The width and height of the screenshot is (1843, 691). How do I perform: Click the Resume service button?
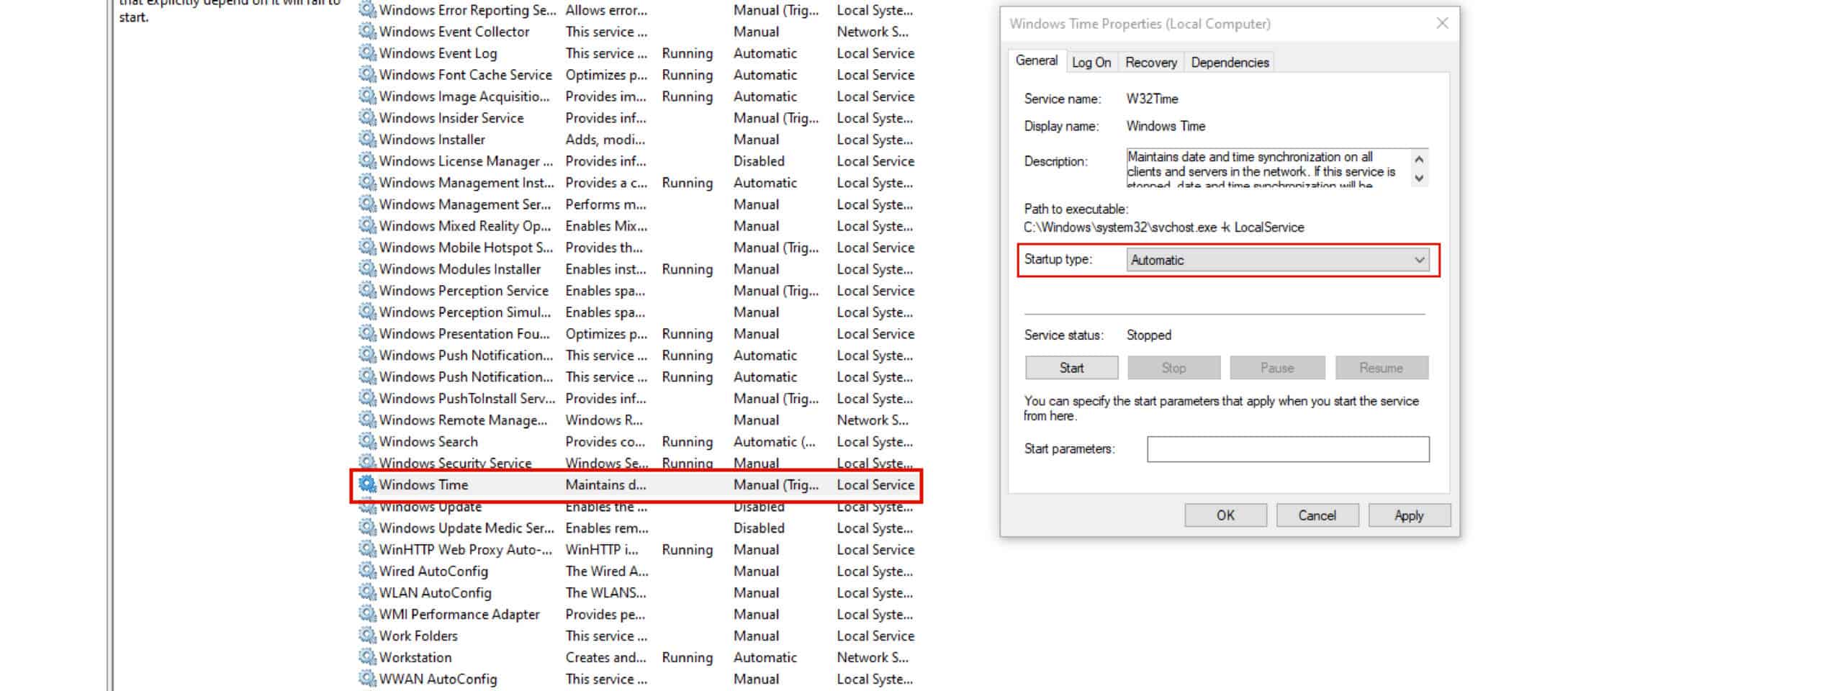coord(1381,368)
